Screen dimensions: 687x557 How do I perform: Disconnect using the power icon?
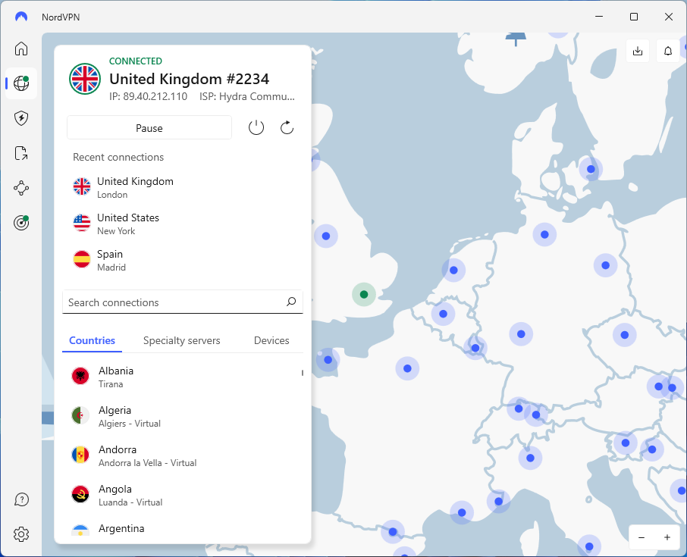click(x=256, y=128)
